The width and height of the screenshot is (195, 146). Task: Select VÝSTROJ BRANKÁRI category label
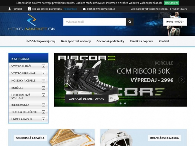(x=24, y=73)
